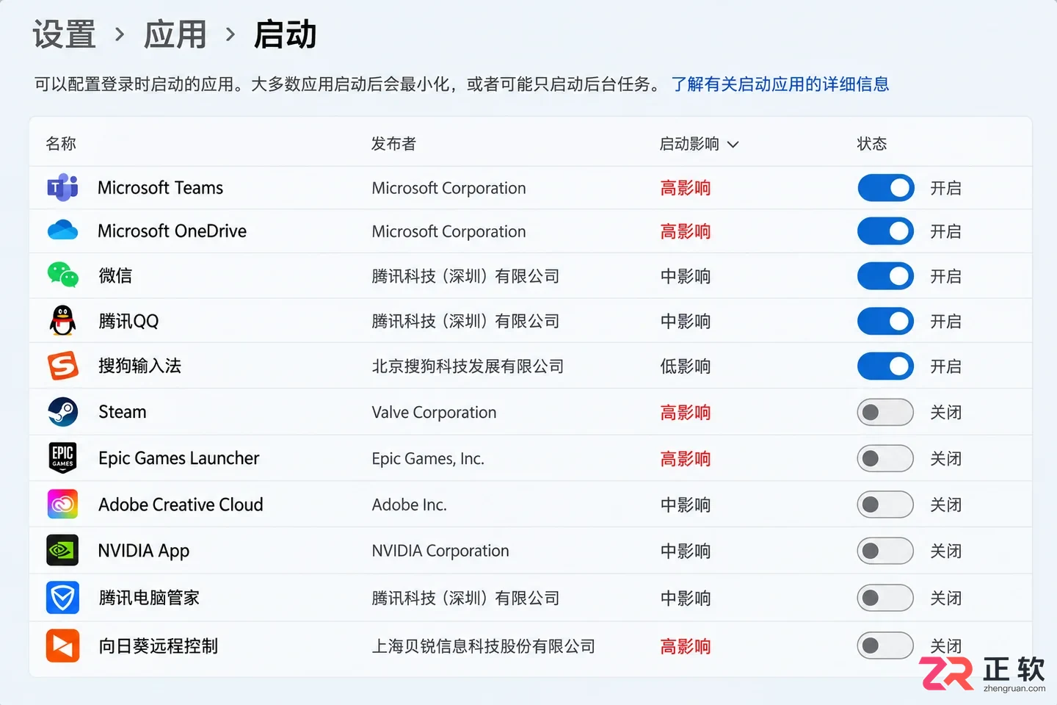This screenshot has width=1057, height=705.
Task: Turn on 向日葵远程控制 startup toggle
Action: tap(885, 646)
